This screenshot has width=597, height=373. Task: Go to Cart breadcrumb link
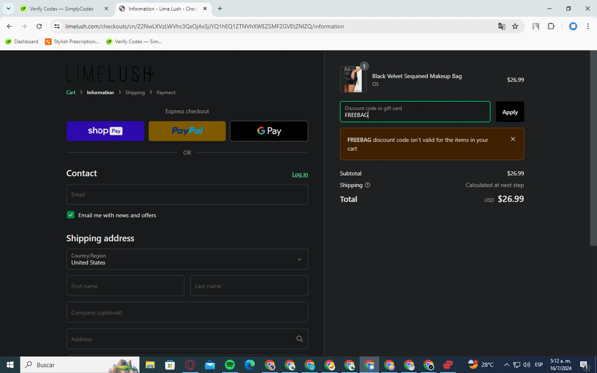(71, 92)
